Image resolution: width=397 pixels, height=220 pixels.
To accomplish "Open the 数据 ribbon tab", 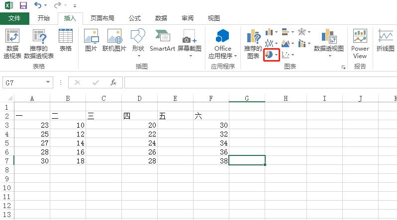I will pyautogui.click(x=161, y=18).
